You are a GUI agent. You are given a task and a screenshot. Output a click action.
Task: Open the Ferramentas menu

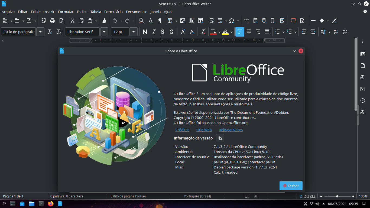point(137,12)
